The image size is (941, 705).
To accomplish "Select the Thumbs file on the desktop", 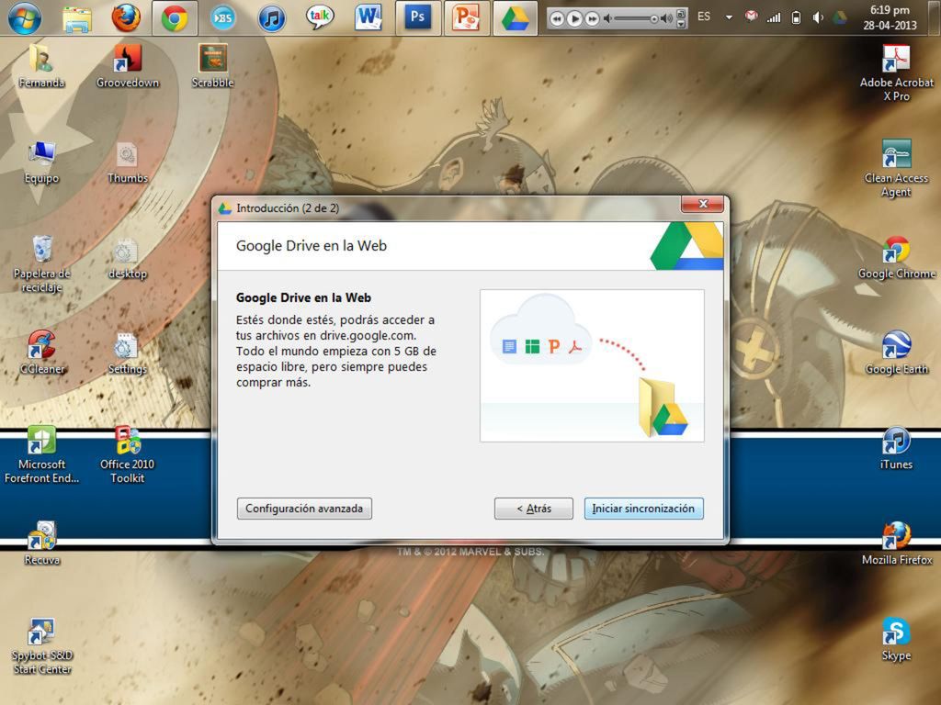I will click(x=127, y=162).
